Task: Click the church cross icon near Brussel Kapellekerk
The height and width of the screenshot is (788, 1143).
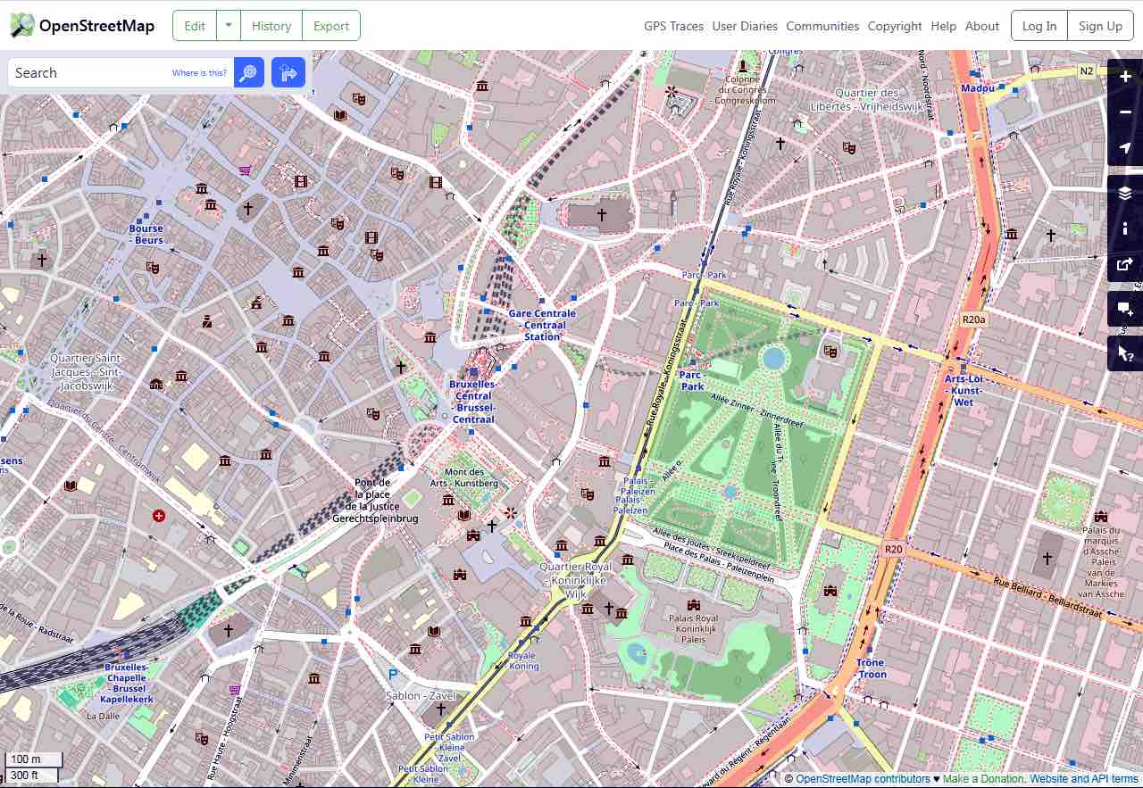Action: [x=228, y=629]
